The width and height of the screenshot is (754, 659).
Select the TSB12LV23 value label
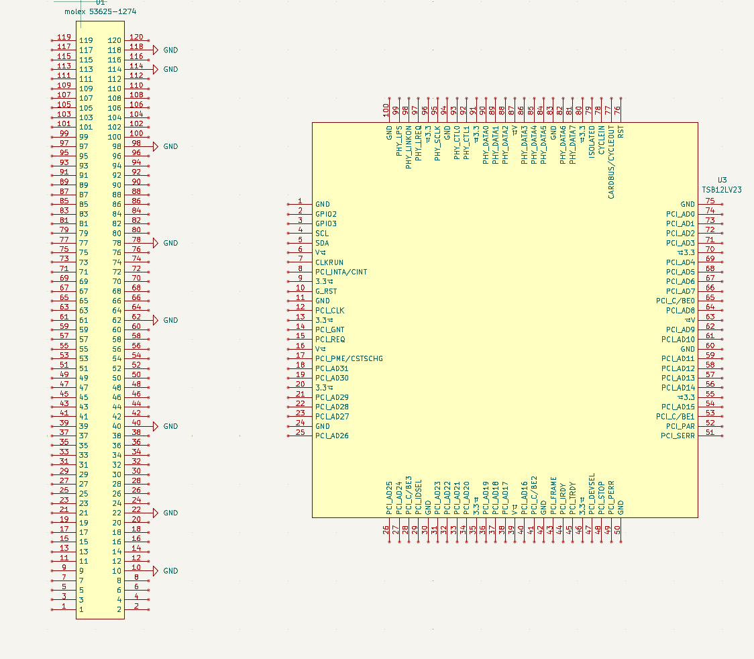point(722,191)
